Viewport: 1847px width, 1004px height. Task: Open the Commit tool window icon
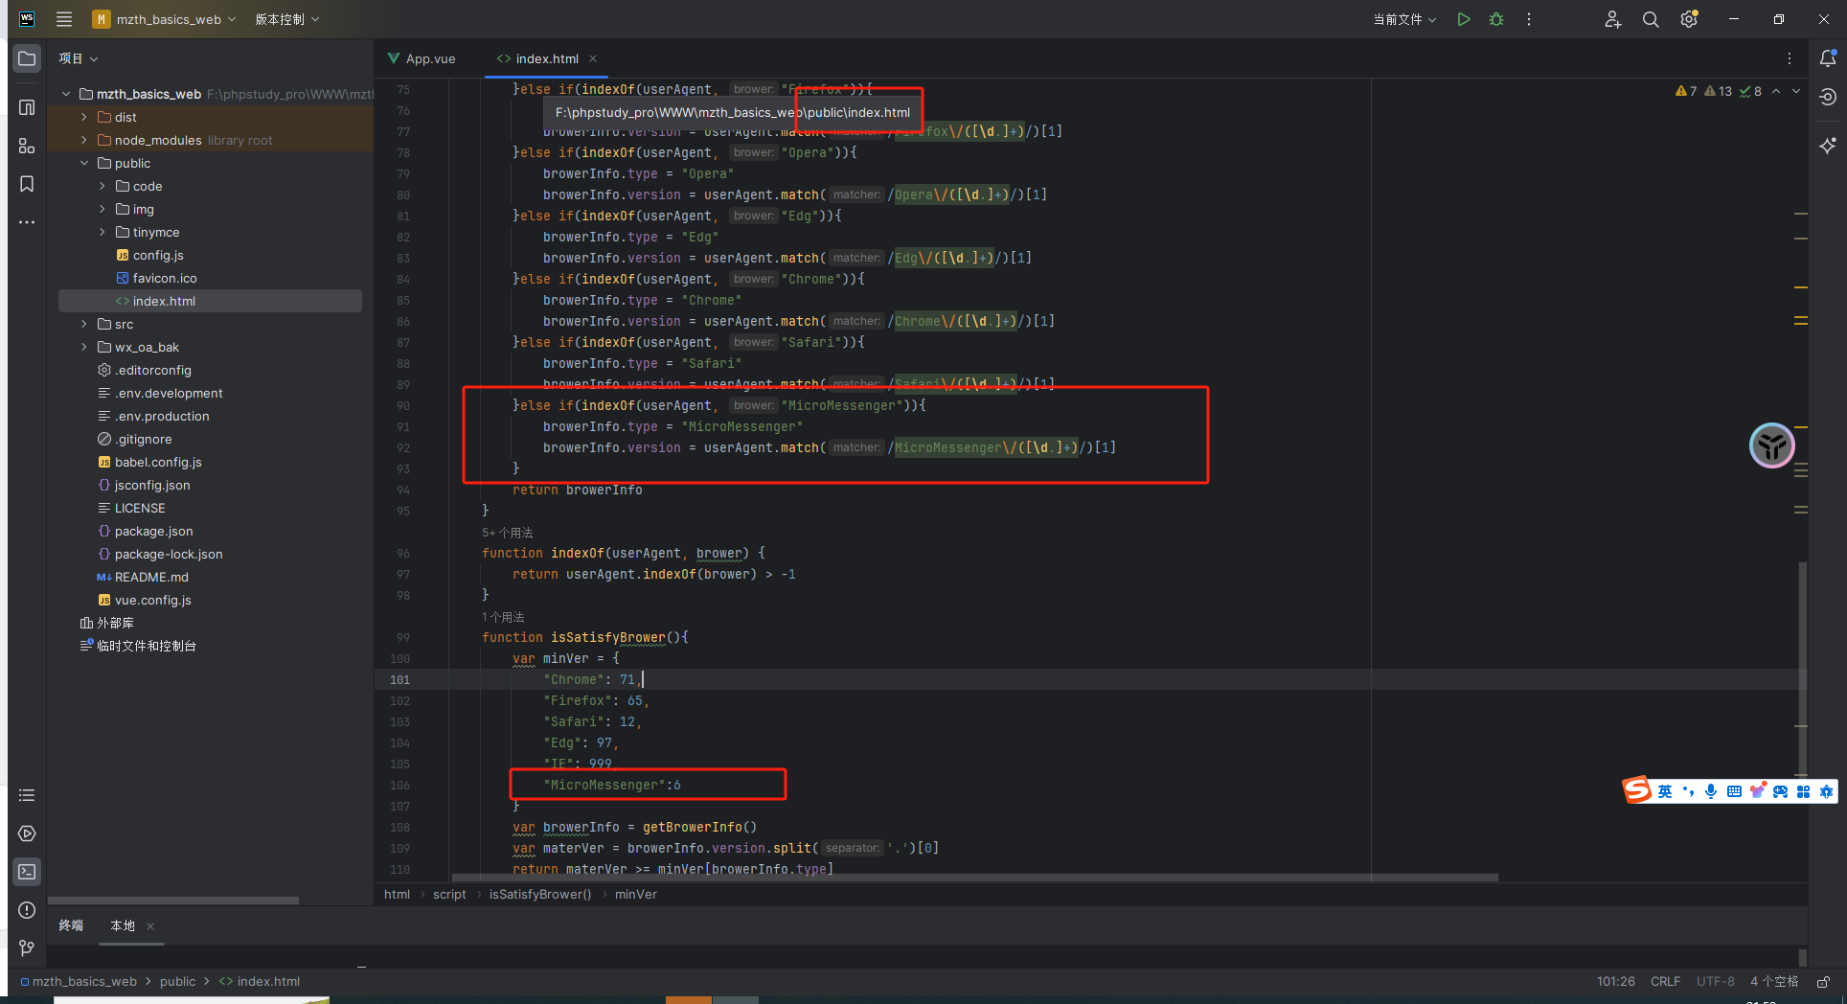click(x=27, y=107)
